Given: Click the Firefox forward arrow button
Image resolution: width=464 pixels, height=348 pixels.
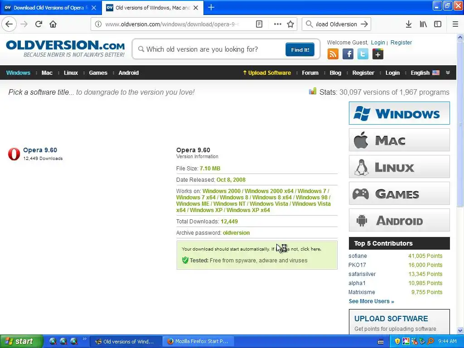Looking at the screenshot, I should (x=24, y=24).
